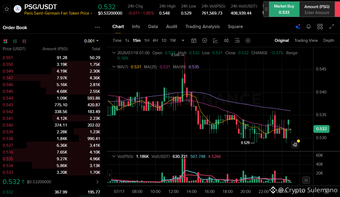Select the 4H interval

point(155,40)
